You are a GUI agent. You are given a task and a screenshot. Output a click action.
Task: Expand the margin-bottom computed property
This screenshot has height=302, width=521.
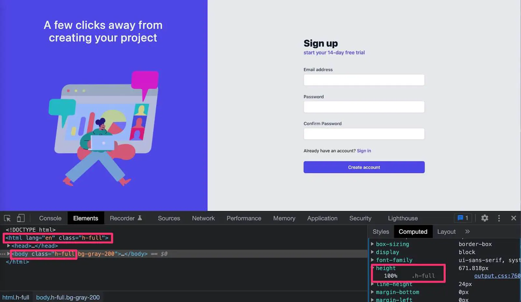372,292
